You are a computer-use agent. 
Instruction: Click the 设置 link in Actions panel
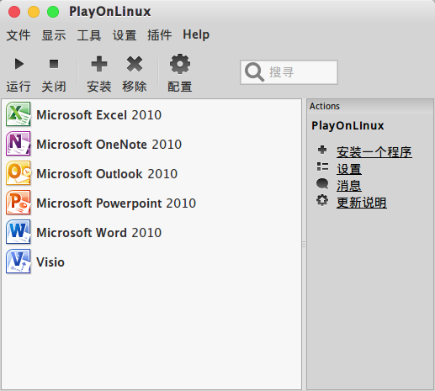(349, 169)
